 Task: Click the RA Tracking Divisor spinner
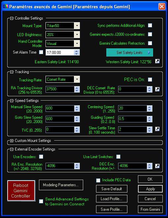point(77,89)
